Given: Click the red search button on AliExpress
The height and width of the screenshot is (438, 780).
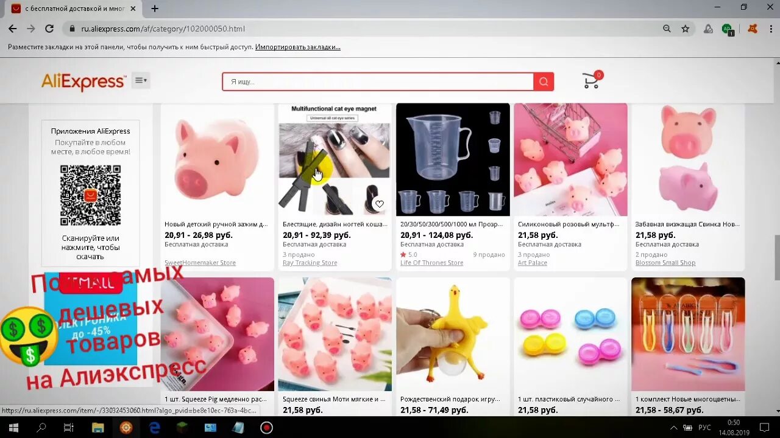Looking at the screenshot, I should [x=544, y=82].
